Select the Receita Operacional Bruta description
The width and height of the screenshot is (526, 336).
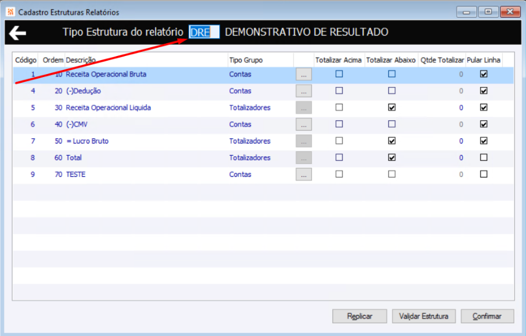106,74
